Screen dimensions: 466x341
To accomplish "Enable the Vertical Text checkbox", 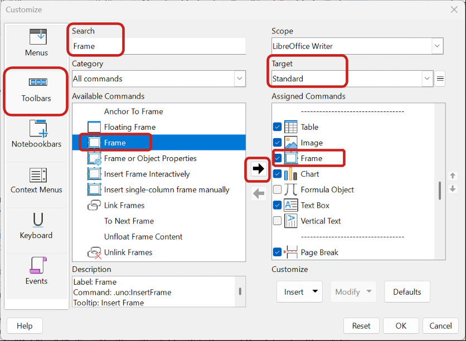I will 277,221.
